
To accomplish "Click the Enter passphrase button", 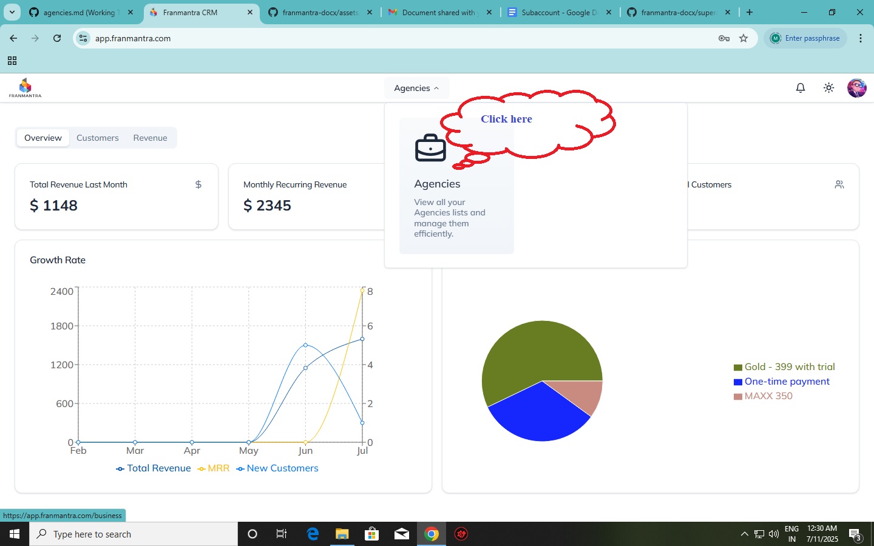I will [805, 38].
